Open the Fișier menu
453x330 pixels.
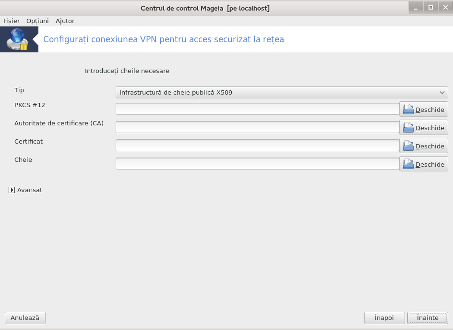12,21
